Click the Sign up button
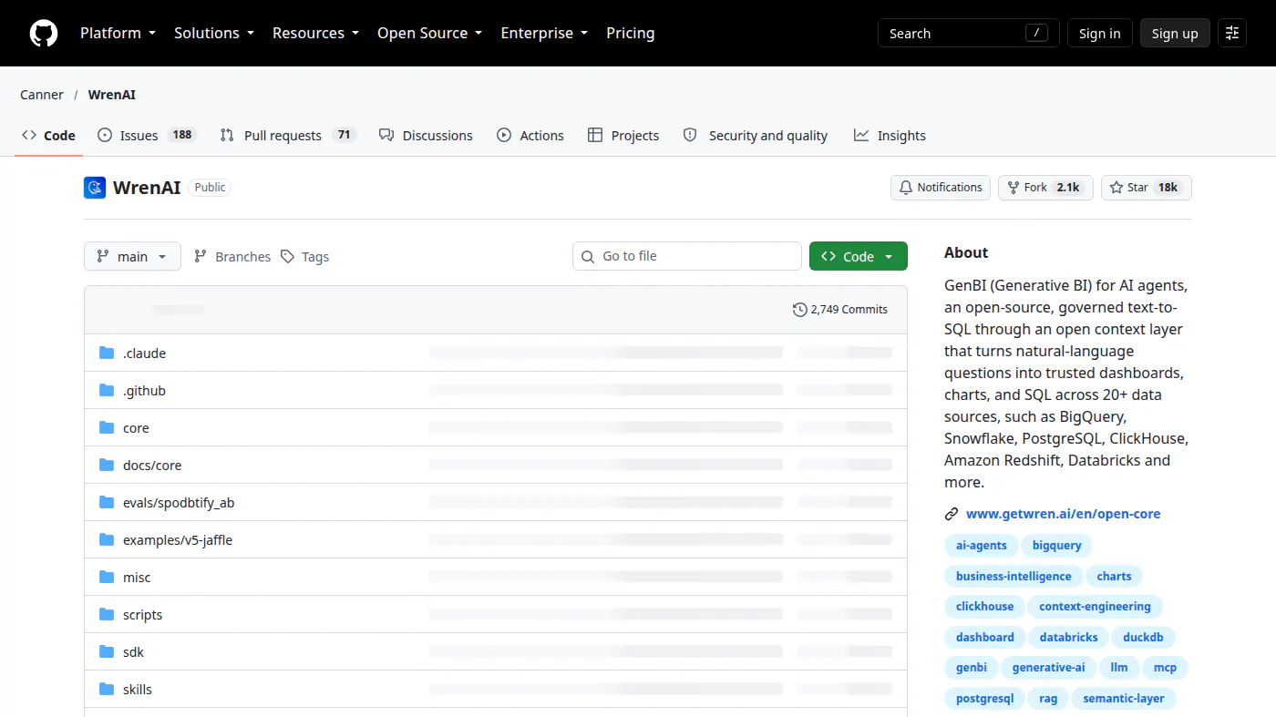Image resolution: width=1276 pixels, height=717 pixels. point(1175,33)
